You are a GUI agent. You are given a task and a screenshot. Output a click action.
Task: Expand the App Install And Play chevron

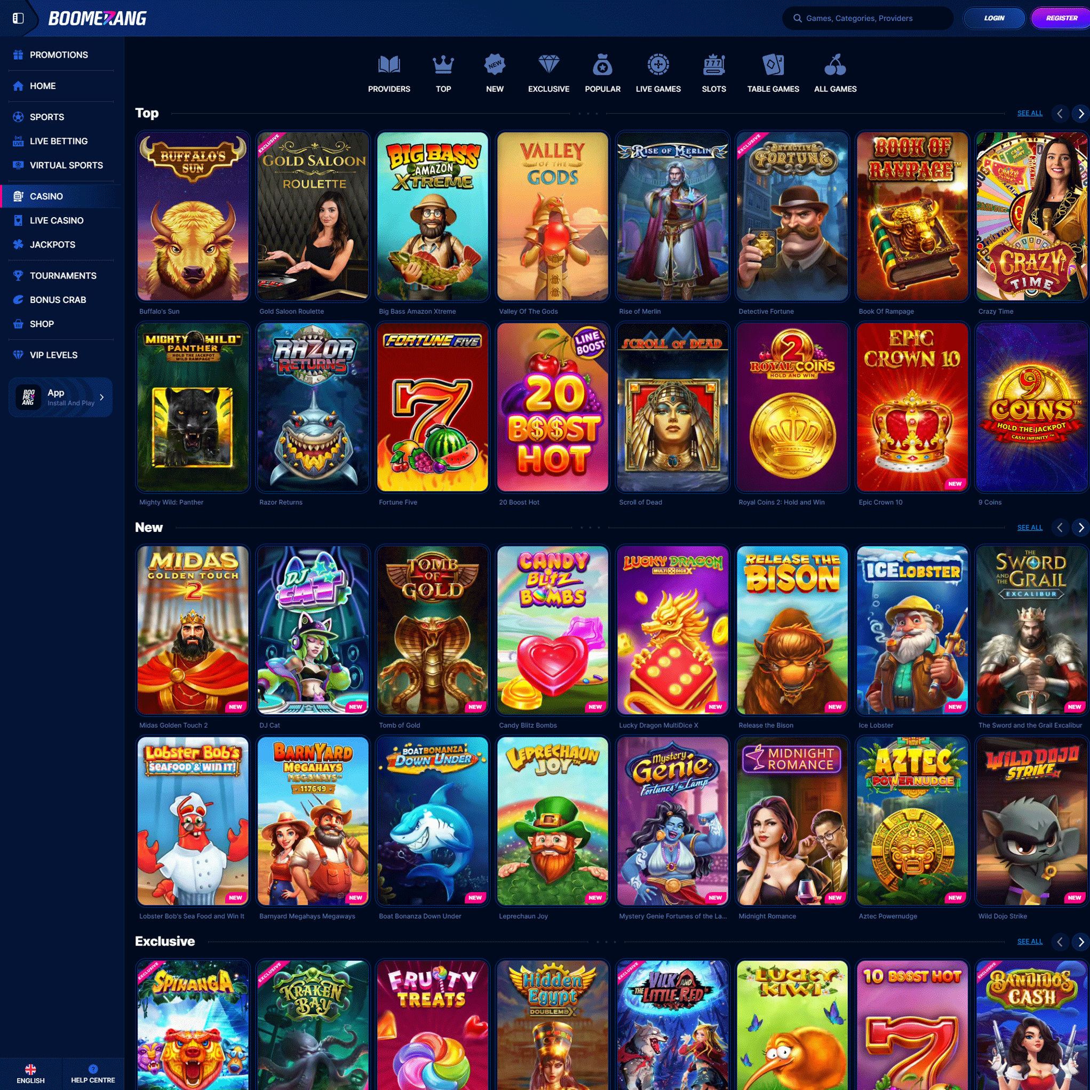tap(101, 397)
